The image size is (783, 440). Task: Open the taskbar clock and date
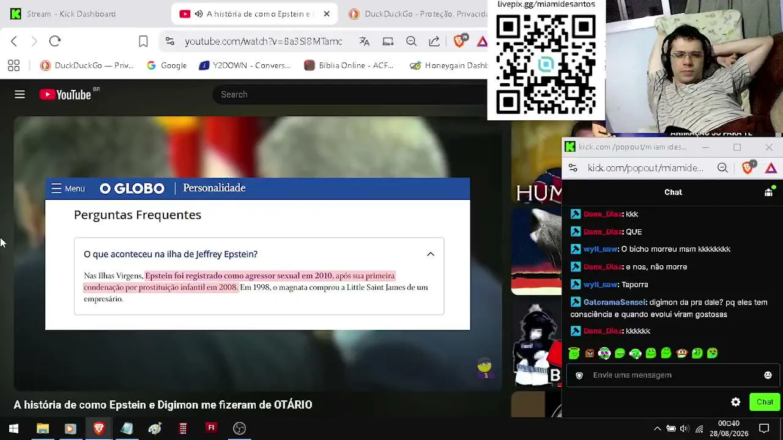click(729, 428)
